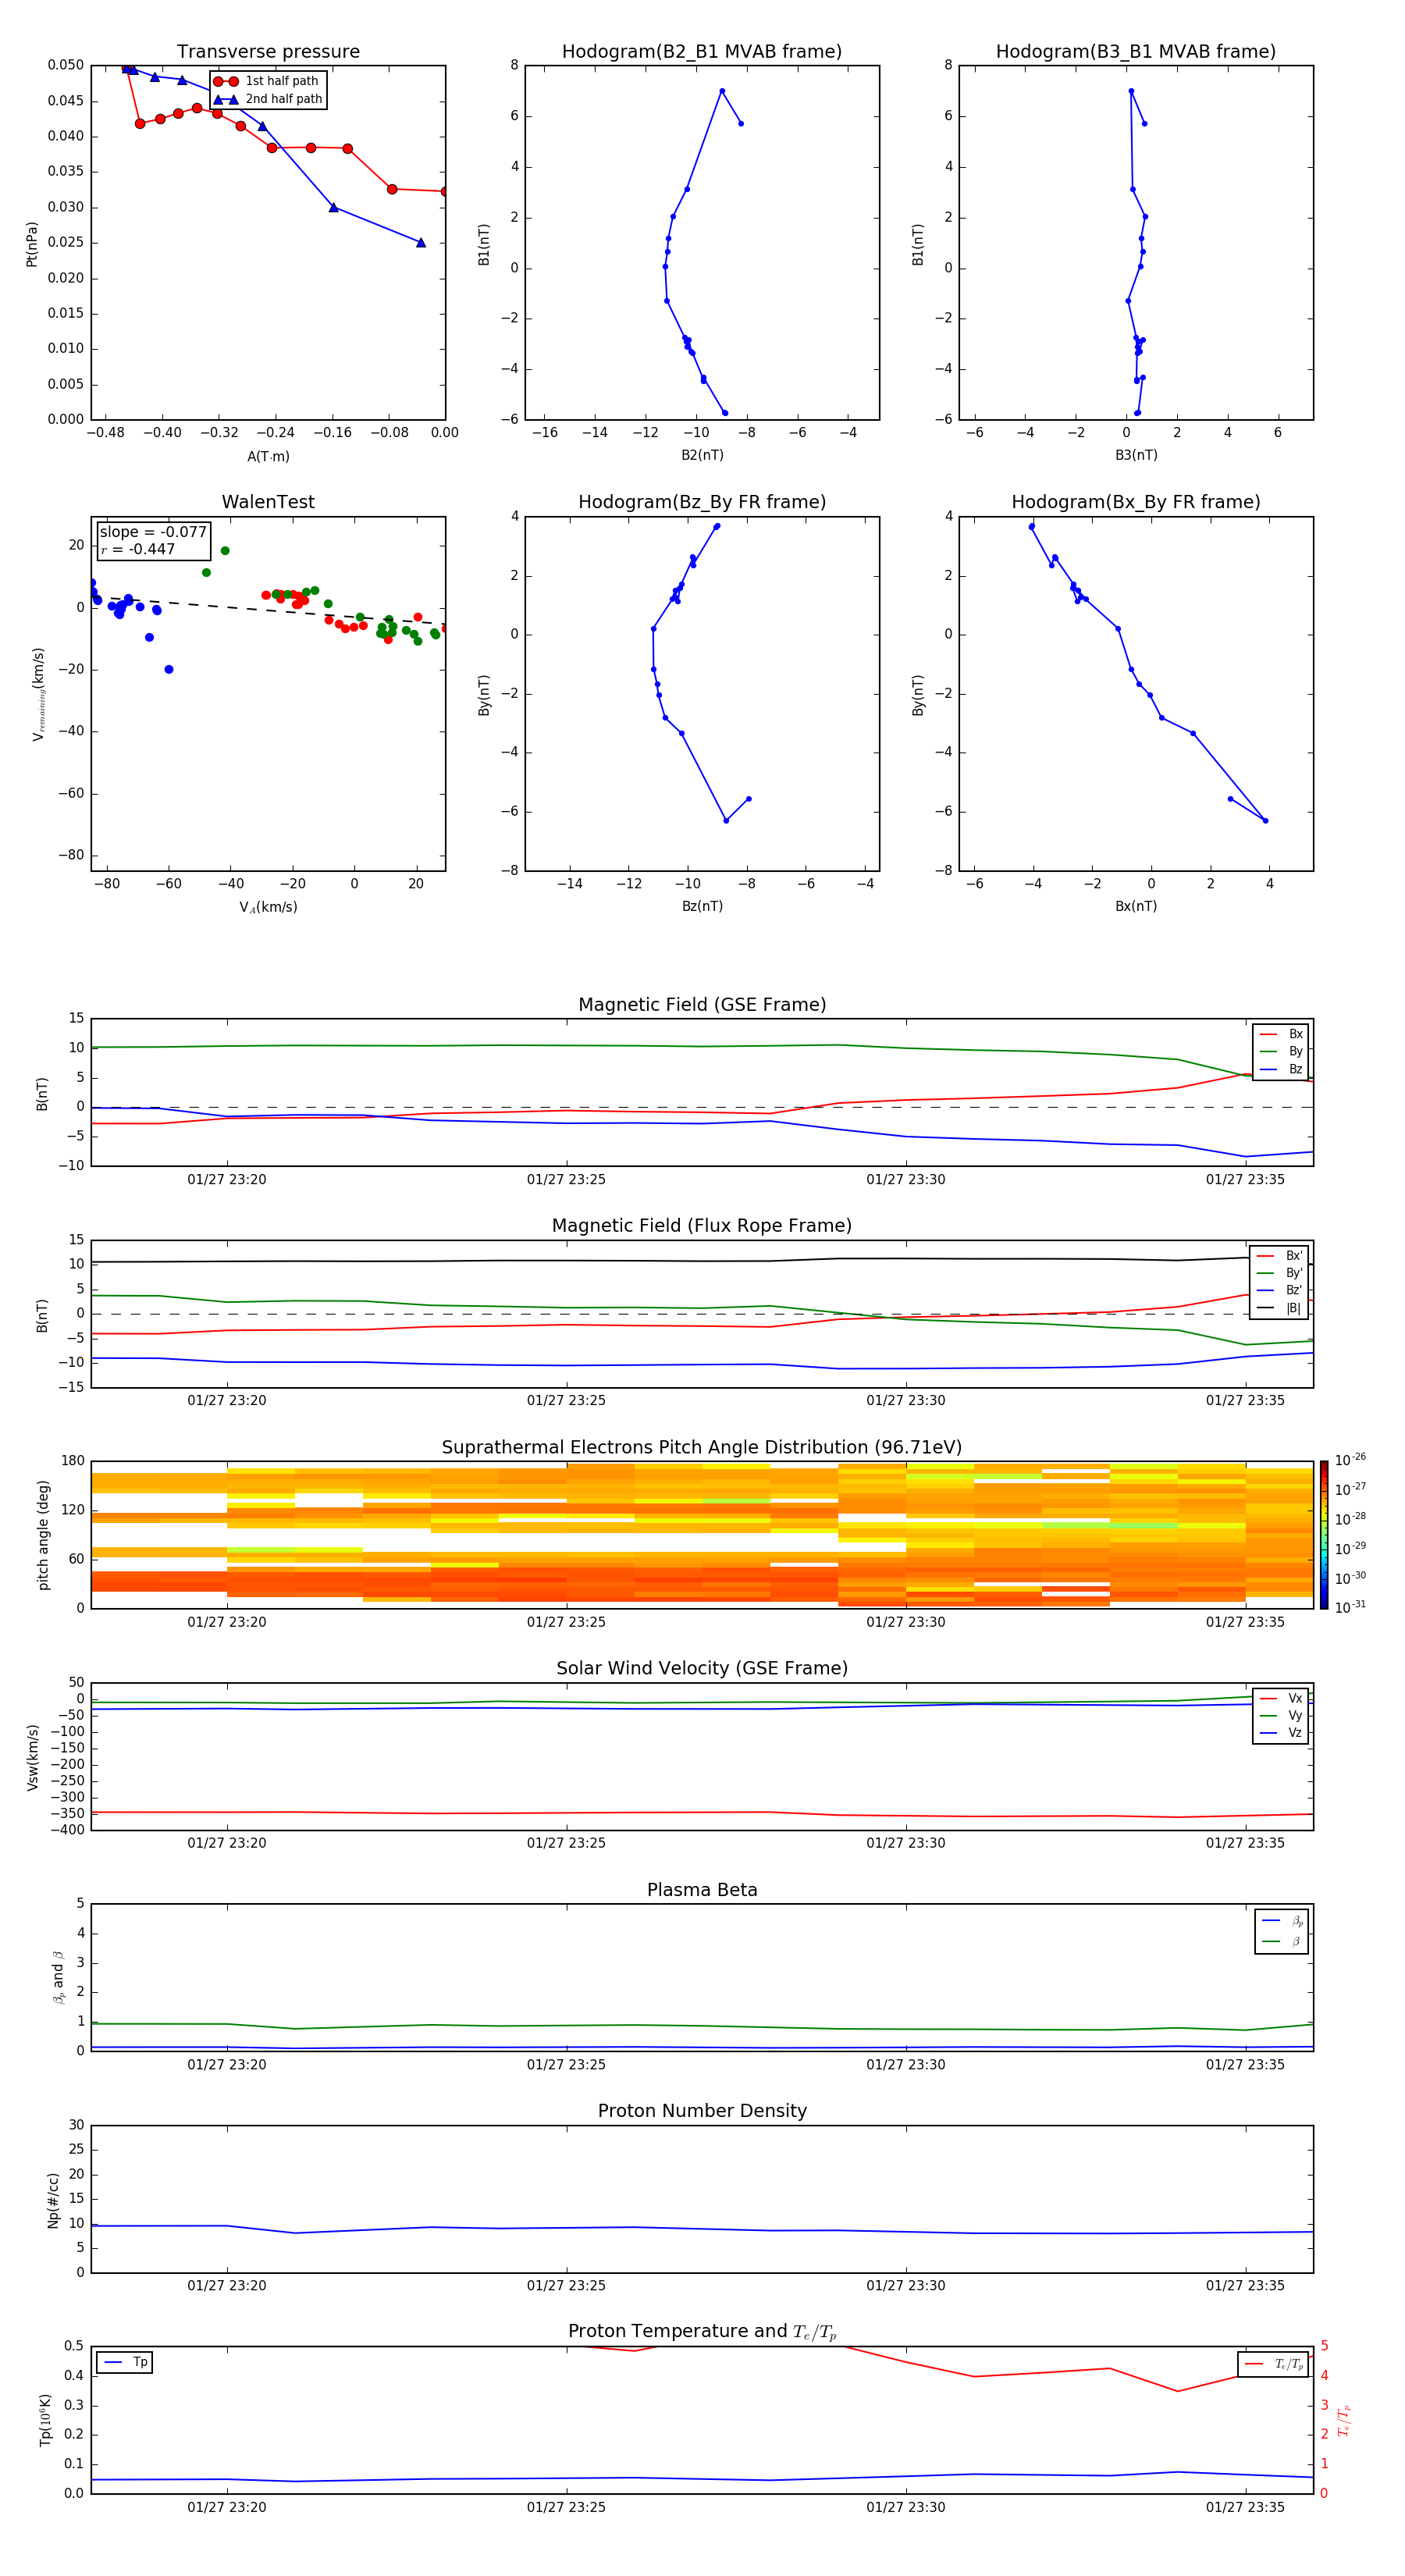Screen dimensions: 1405x2576
Task: Click the "Plasma Beta" panel title
Action: click(702, 1890)
